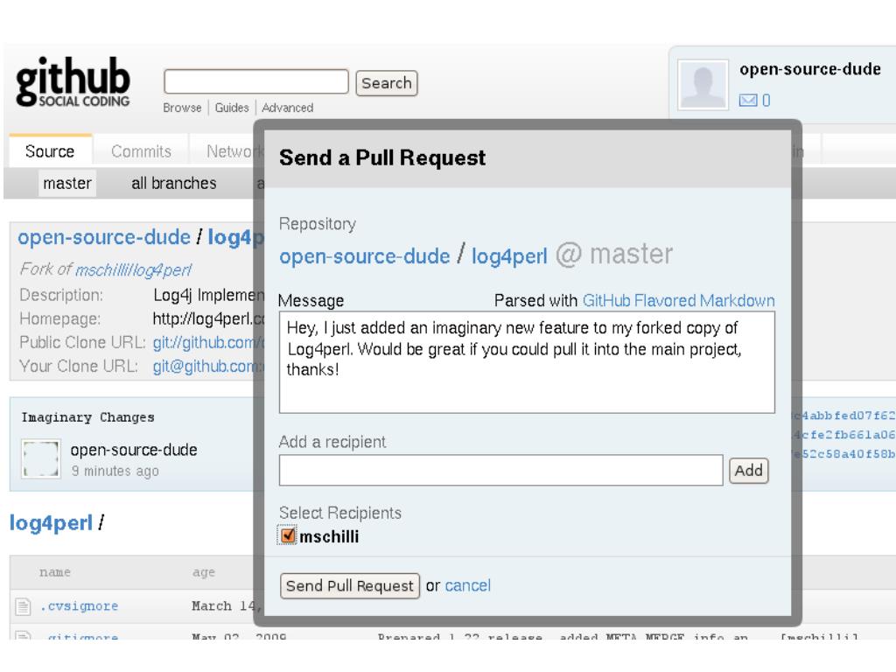
Task: Show all branches
Action: 174,184
